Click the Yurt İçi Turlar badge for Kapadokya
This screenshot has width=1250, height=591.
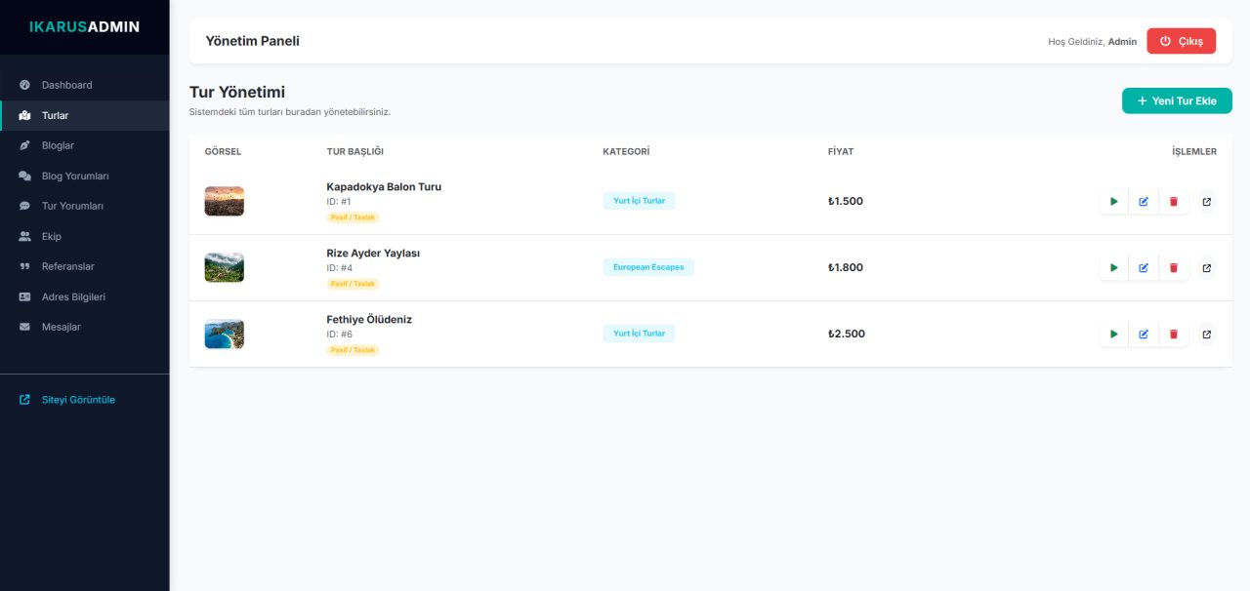click(639, 201)
